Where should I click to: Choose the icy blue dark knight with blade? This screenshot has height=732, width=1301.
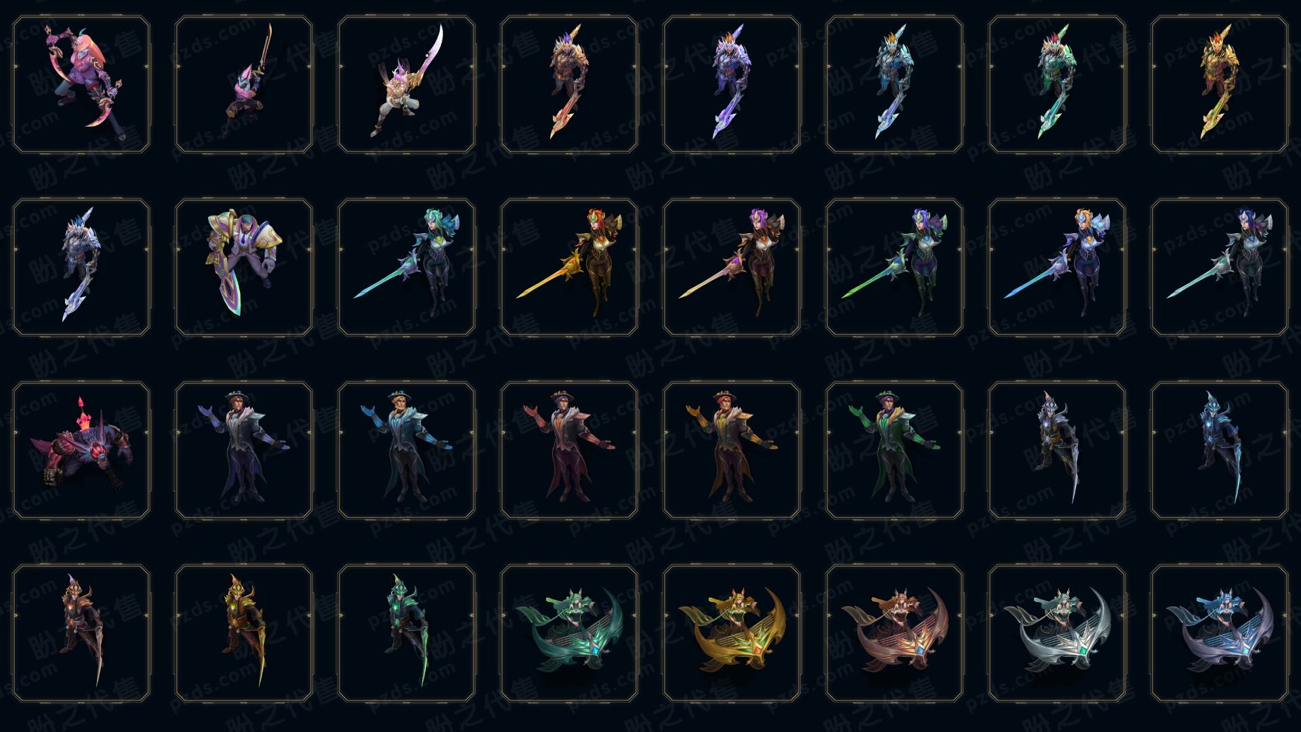pos(1220,450)
